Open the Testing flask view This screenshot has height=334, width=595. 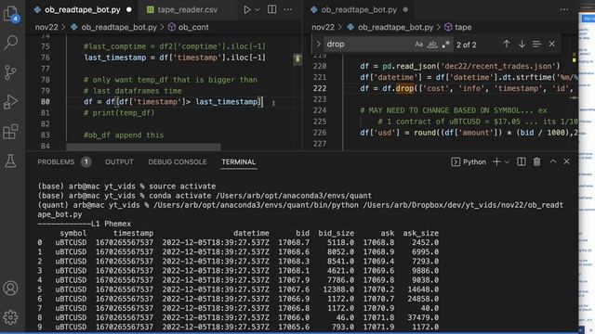[10, 161]
